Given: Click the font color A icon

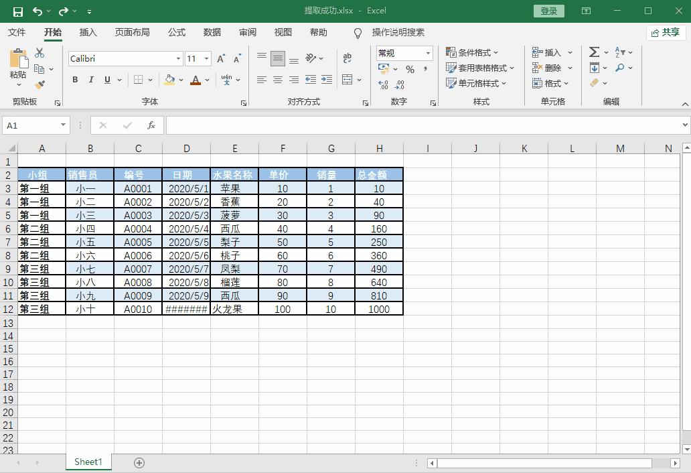Looking at the screenshot, I should [x=194, y=80].
